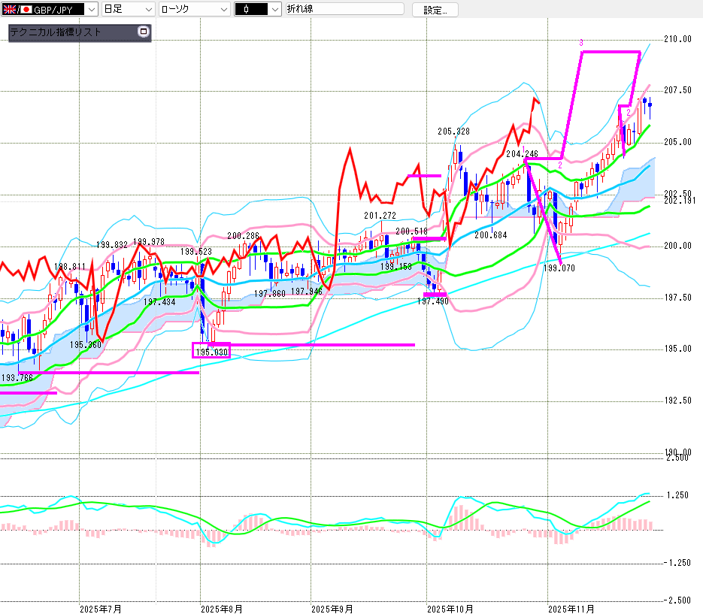This screenshot has width=703, height=614.
Task: Click the 折れ線 input field
Action: click(x=344, y=10)
